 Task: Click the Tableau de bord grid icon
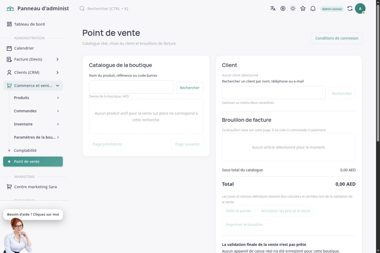pos(9,24)
